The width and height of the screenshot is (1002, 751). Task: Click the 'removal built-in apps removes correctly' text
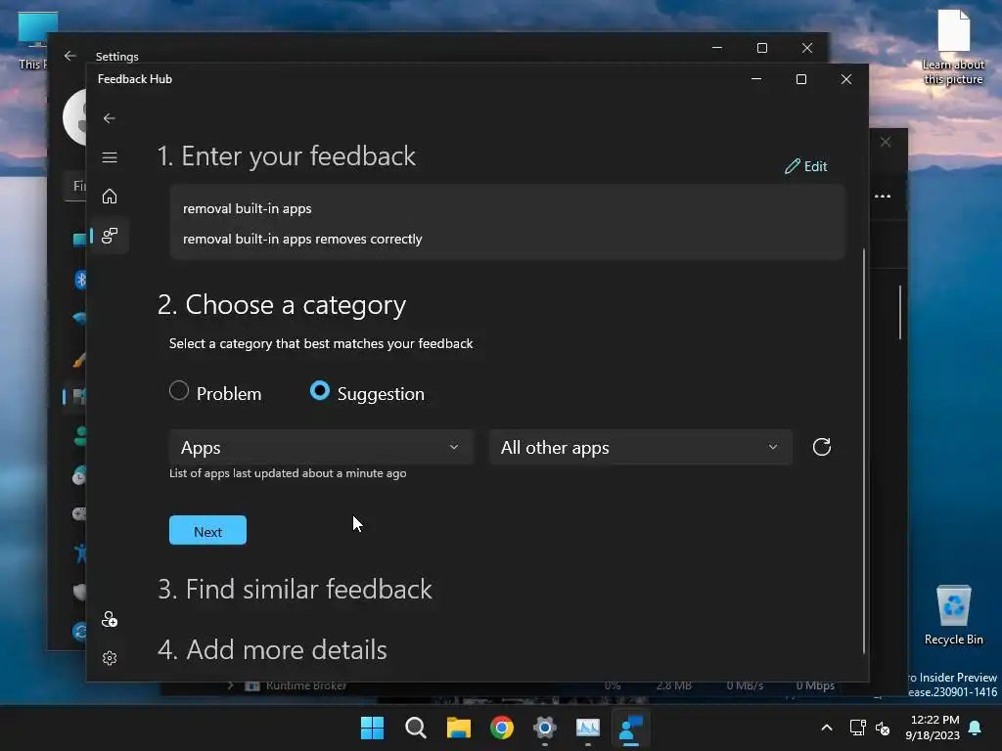(302, 240)
